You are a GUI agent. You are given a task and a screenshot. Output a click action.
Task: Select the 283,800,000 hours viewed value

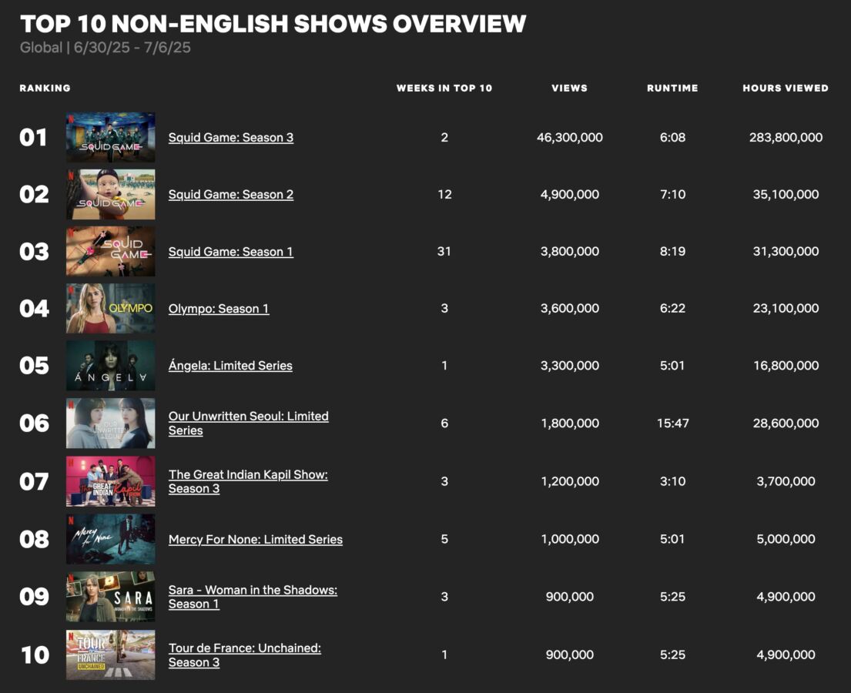[x=786, y=137]
